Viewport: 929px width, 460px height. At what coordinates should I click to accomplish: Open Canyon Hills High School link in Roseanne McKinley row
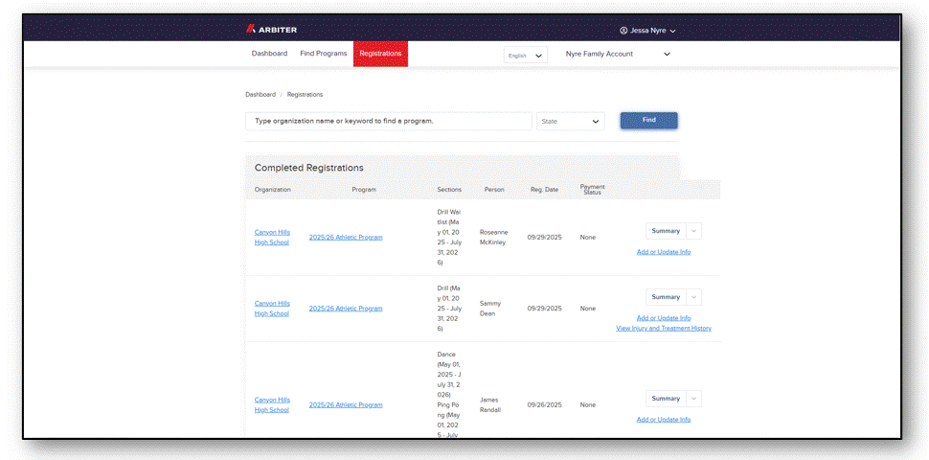coord(272,237)
